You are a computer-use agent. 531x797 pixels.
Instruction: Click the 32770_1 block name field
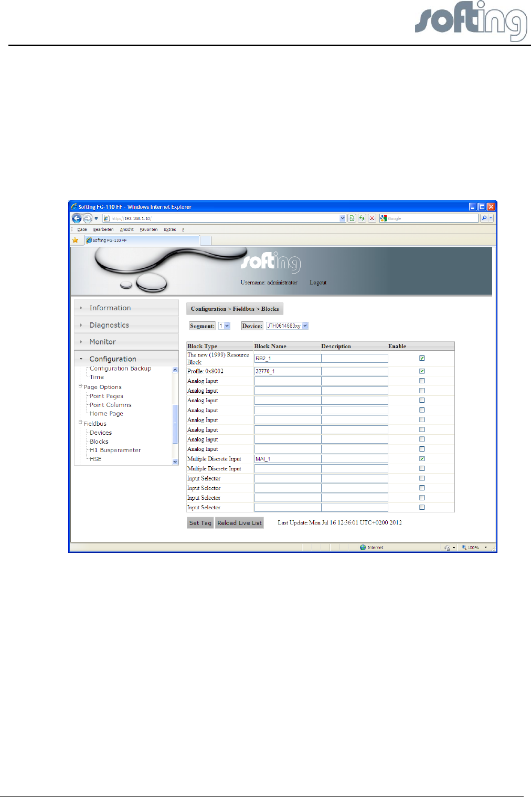point(288,371)
